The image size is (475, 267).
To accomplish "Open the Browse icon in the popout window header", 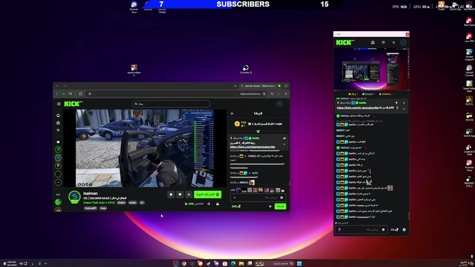I will tap(373, 43).
